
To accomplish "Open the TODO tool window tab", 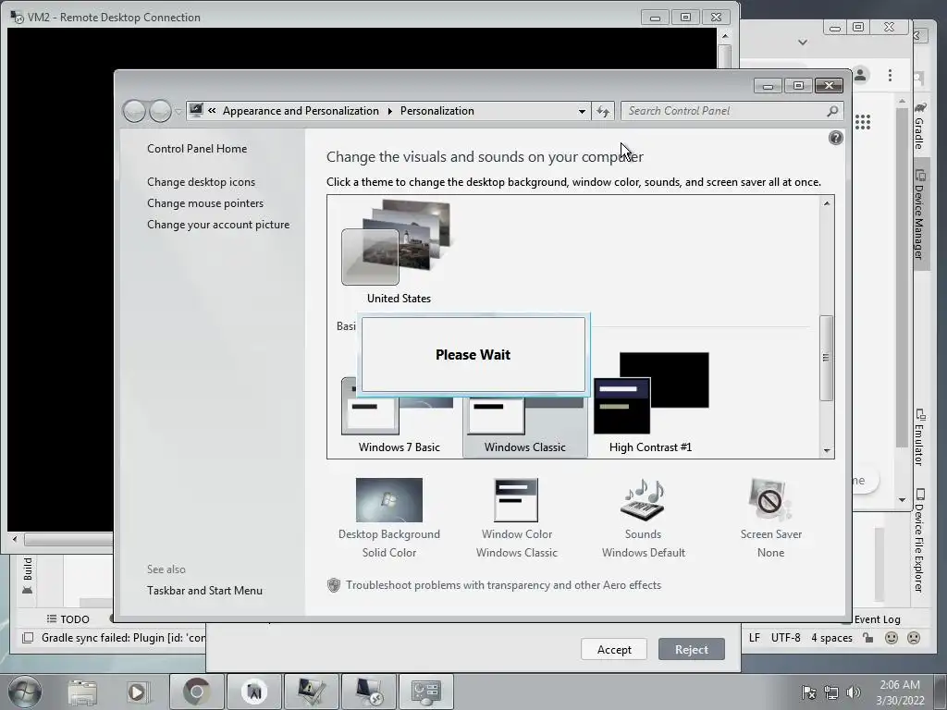I will pyautogui.click(x=68, y=619).
